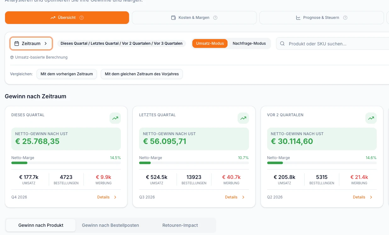Click the trend icon on the Dieses Quartal card
The width and height of the screenshot is (389, 235).
[x=115, y=118]
